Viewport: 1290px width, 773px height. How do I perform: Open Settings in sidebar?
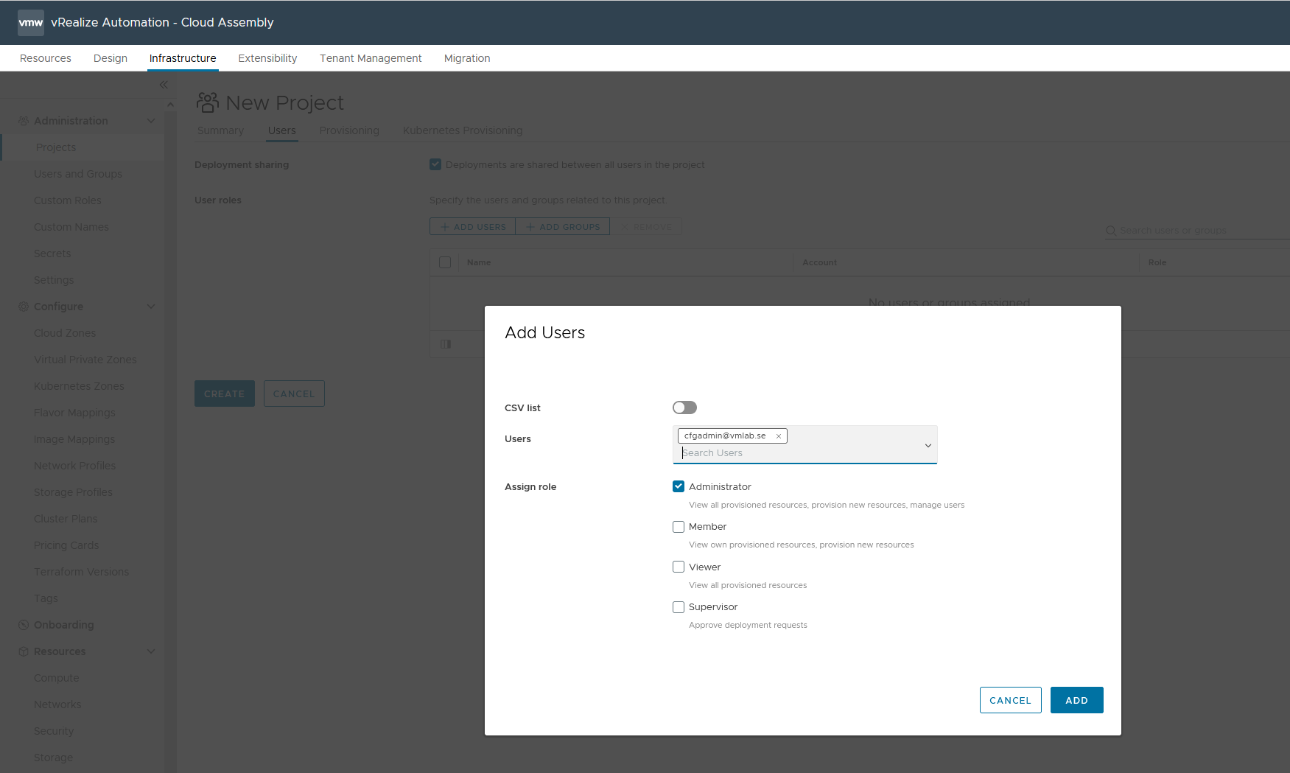[x=54, y=280]
